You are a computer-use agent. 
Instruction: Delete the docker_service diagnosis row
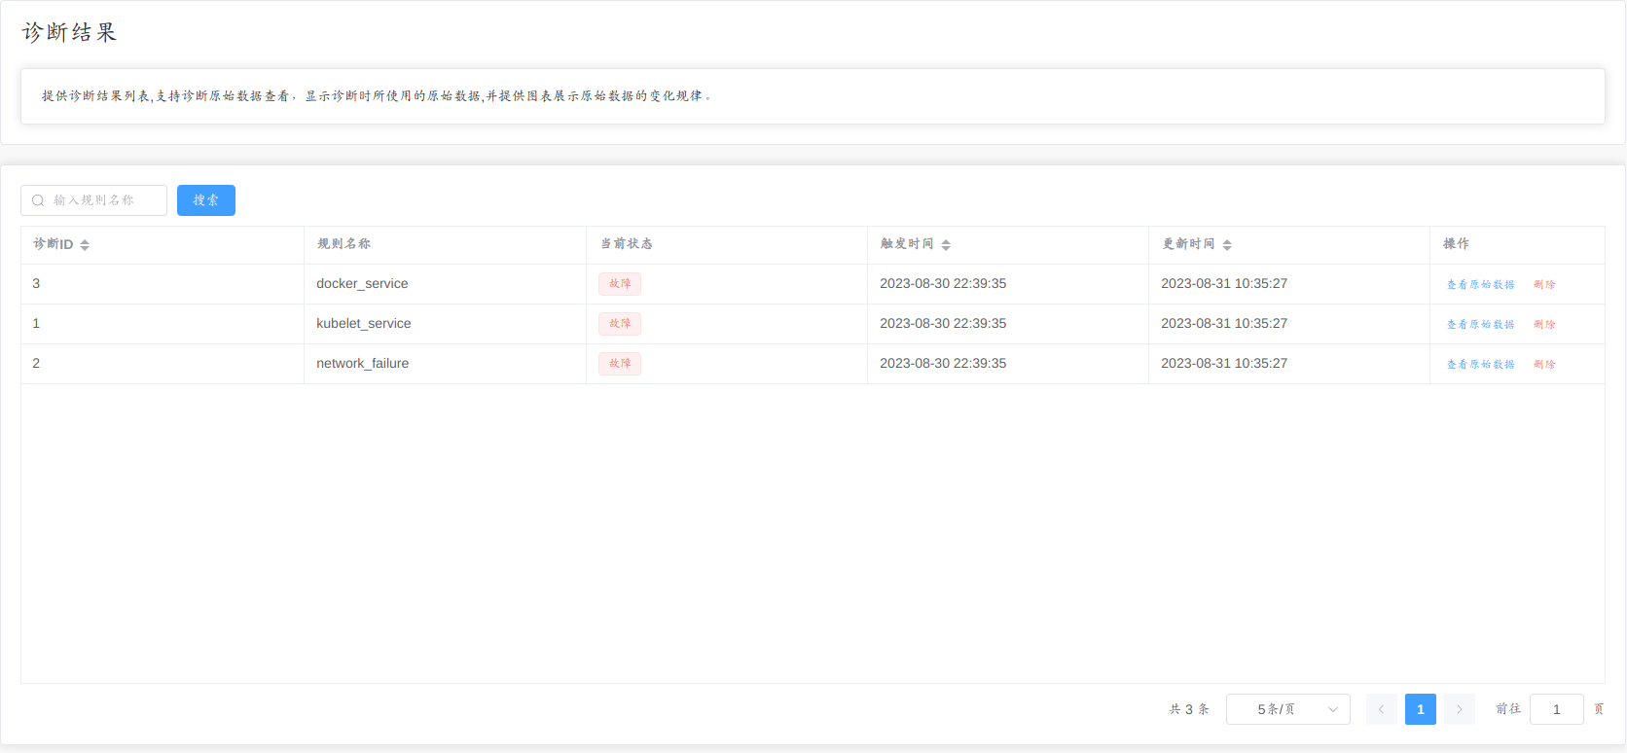click(x=1544, y=285)
